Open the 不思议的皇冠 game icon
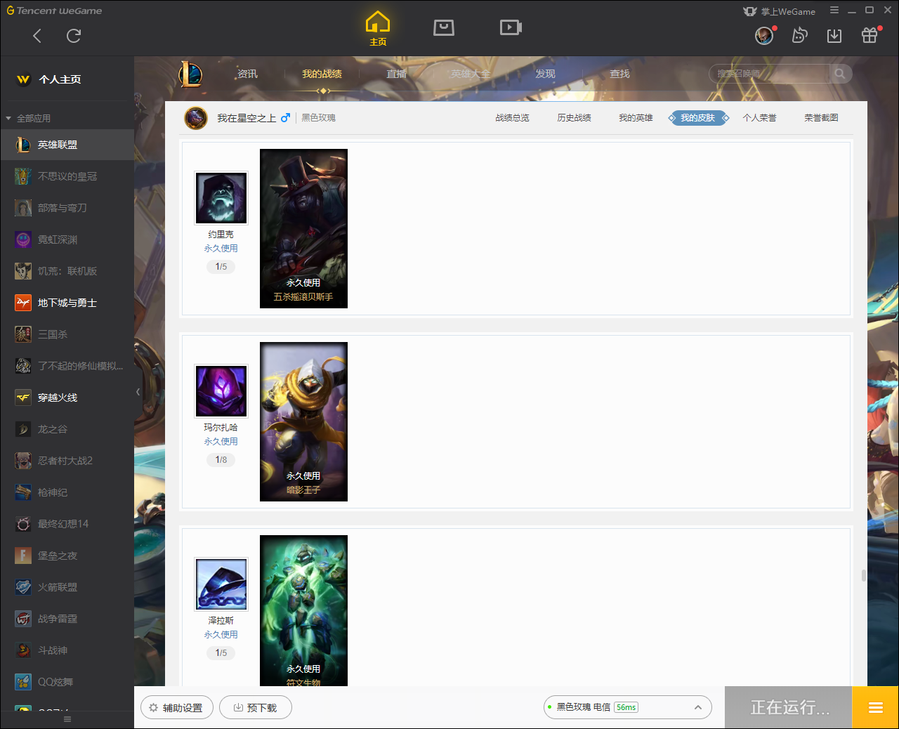 (23, 176)
